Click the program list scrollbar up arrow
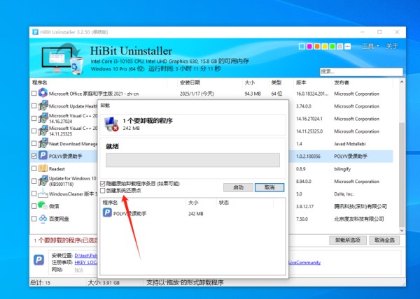420x299 pixels. pyautogui.click(x=401, y=82)
